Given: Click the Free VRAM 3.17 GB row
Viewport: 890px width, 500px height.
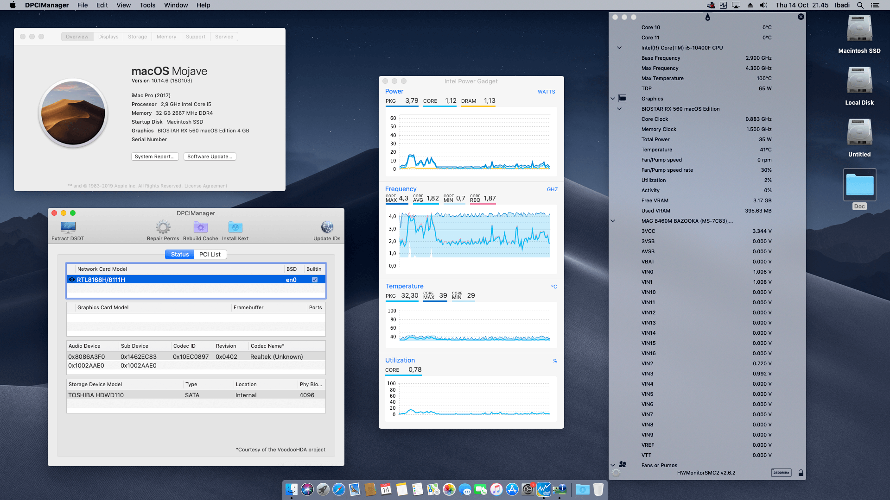Looking at the screenshot, I should [707, 200].
